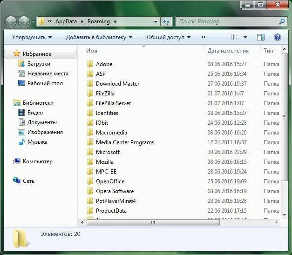
Task: Click the vertical scrollbar up arrow
Action: 285,49
